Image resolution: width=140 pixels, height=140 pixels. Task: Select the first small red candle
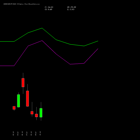14,108
